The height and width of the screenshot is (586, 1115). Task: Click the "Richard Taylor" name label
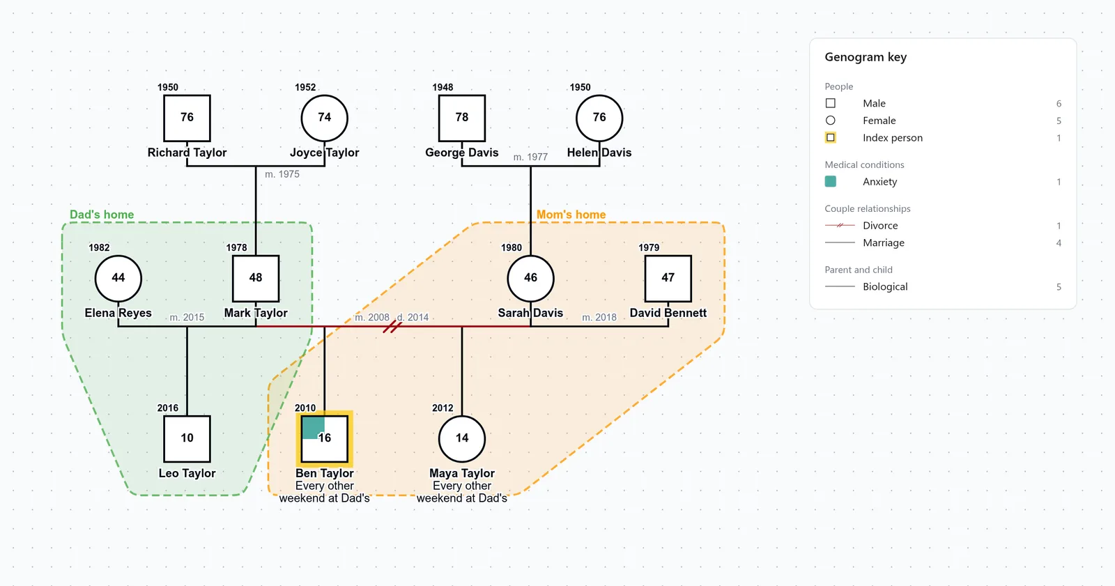(187, 153)
